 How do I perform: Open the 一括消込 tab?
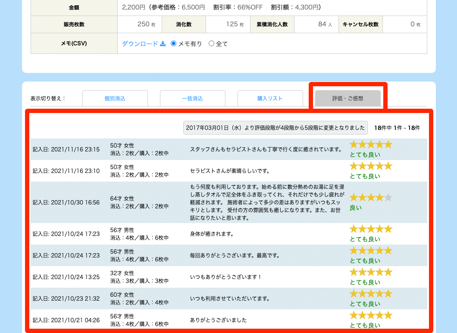pos(193,98)
